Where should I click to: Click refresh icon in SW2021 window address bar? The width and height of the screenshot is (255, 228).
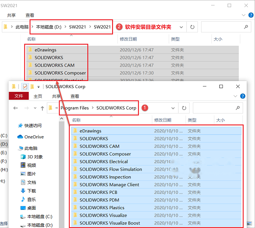click(192, 27)
